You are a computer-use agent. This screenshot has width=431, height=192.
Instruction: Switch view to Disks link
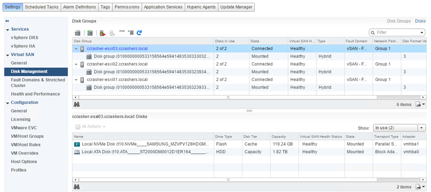[x=420, y=21]
